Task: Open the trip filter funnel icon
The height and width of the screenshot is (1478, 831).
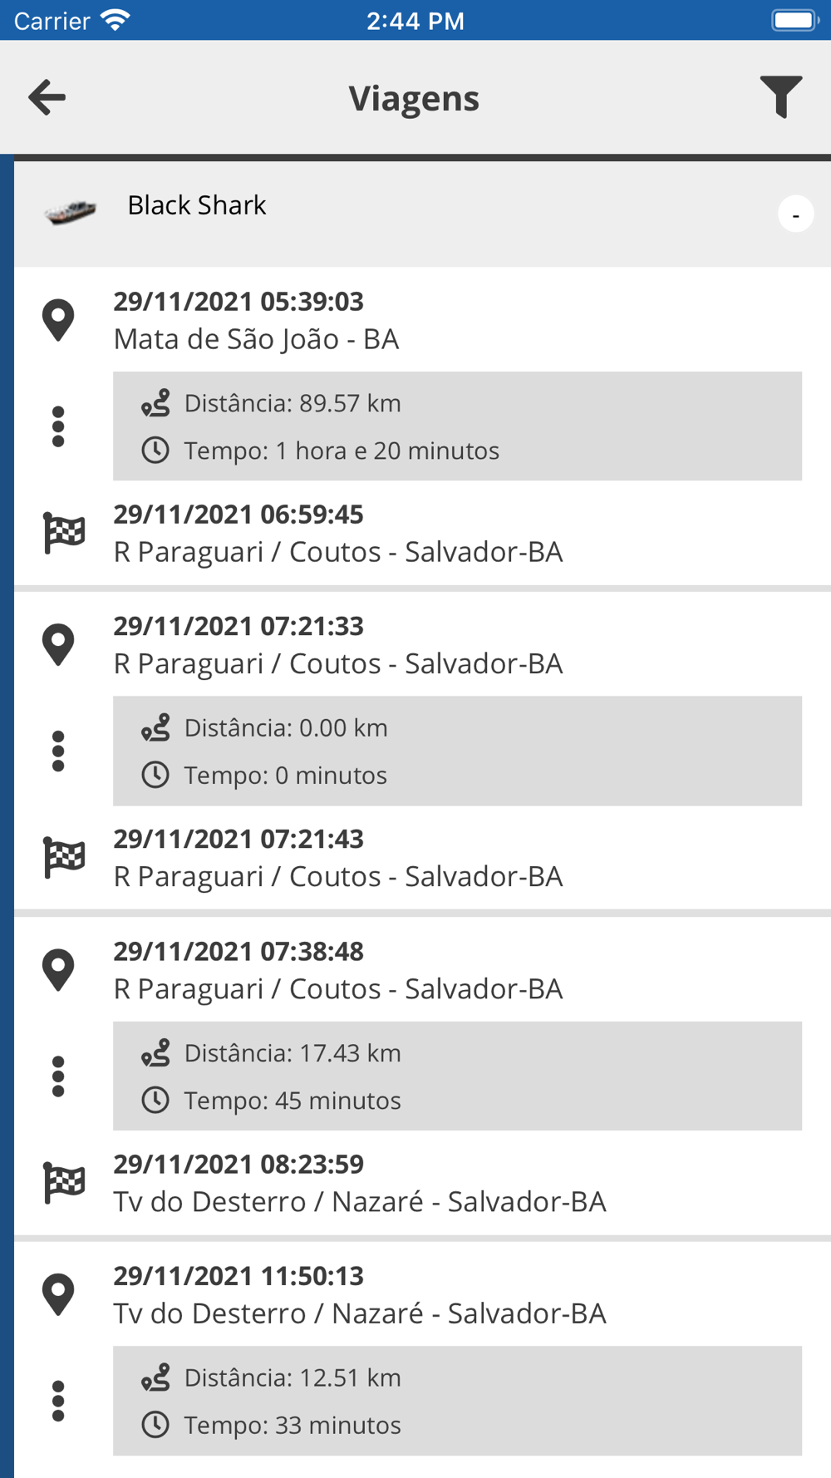Action: coord(780,97)
